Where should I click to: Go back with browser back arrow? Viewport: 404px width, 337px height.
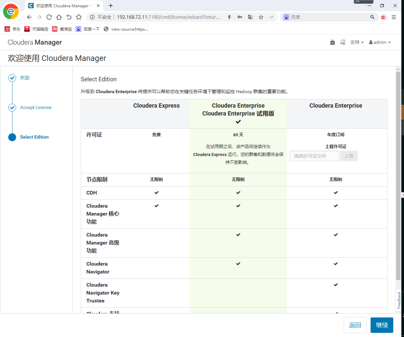[x=29, y=17]
